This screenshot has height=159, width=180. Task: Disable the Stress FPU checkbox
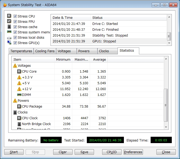(15, 21)
